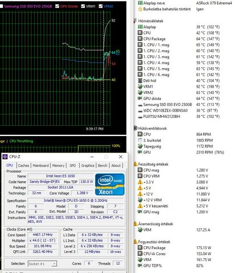Select the VRM 161.75 W value

point(204,259)
